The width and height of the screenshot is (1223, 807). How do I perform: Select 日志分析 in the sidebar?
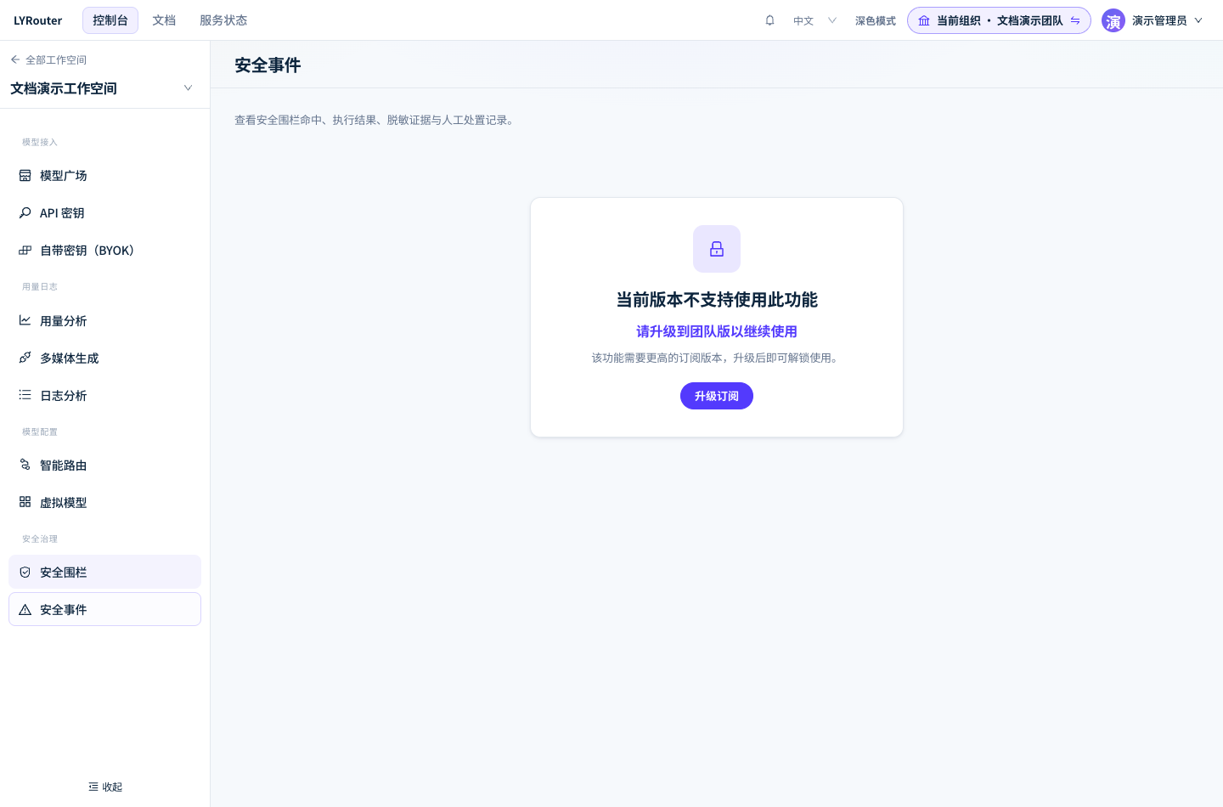pyautogui.click(x=104, y=396)
